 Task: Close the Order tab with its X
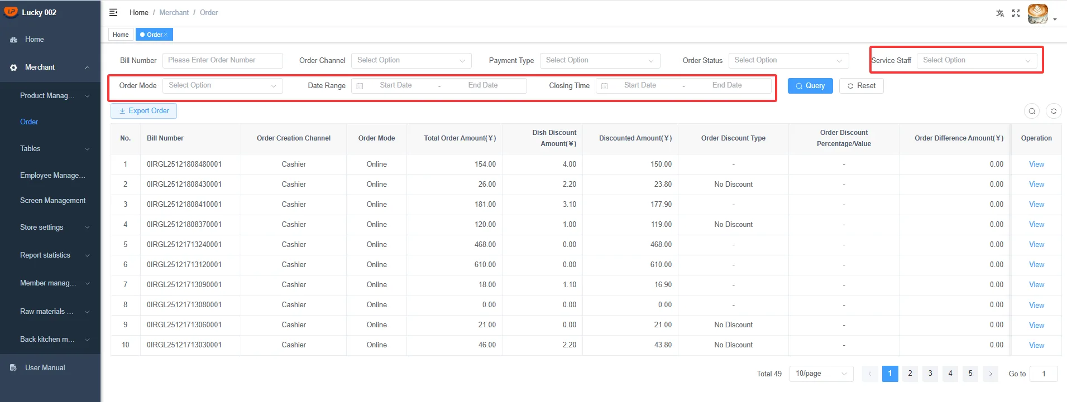pos(165,35)
